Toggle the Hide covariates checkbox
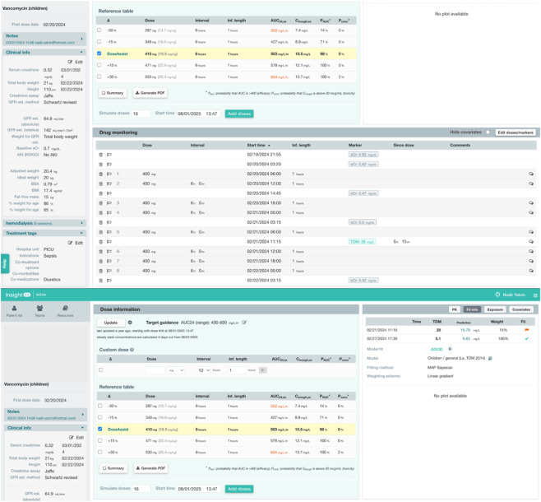The width and height of the screenshot is (541, 502). pyautogui.click(x=488, y=132)
